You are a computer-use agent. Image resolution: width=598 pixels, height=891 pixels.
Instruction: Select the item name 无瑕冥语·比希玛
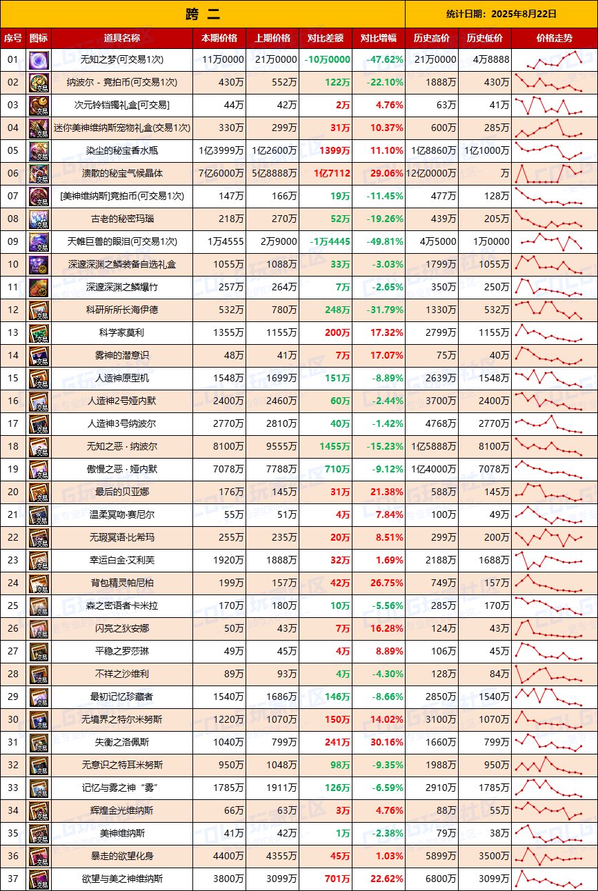point(122,538)
